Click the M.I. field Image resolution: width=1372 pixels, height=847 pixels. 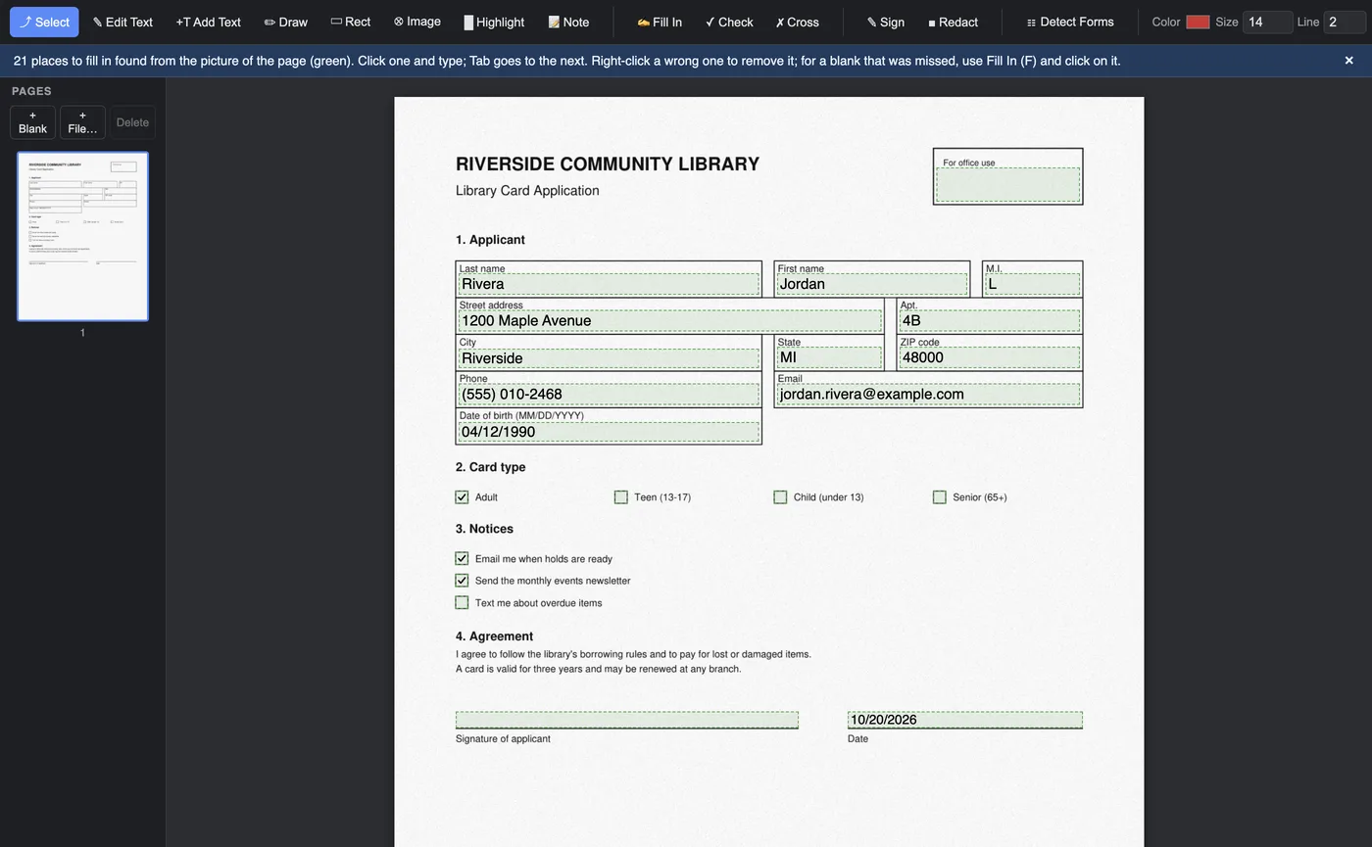click(x=1032, y=284)
